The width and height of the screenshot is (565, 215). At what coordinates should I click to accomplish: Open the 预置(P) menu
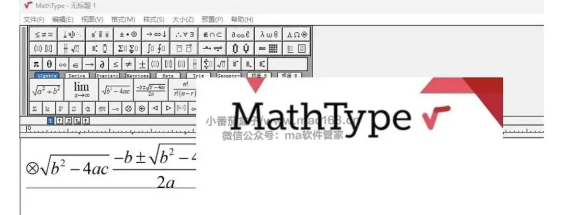[x=212, y=19]
